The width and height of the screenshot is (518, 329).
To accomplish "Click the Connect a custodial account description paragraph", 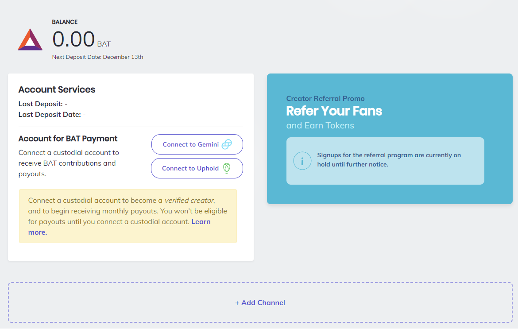I will pos(69,163).
